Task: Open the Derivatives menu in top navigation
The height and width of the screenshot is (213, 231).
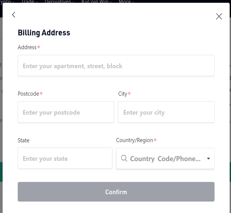Action: coord(60,2)
